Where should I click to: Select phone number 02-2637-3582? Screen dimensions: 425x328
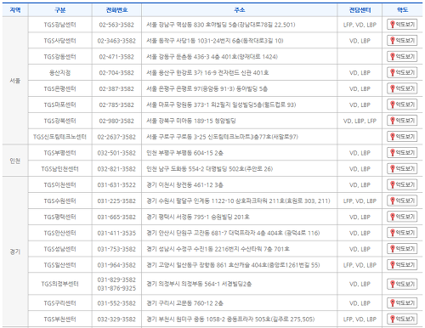point(116,137)
